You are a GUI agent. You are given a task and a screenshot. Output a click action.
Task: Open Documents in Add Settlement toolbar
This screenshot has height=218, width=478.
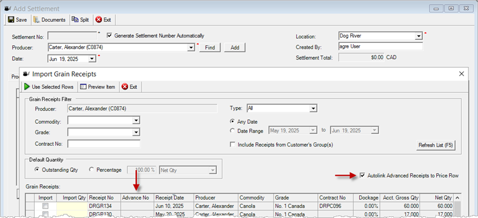[50, 20]
